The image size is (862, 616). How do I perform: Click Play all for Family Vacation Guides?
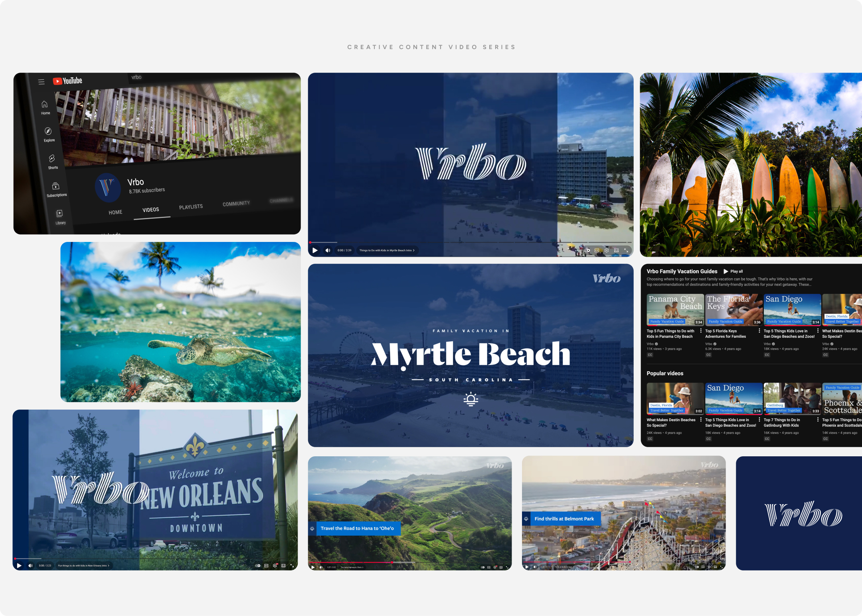[733, 271]
